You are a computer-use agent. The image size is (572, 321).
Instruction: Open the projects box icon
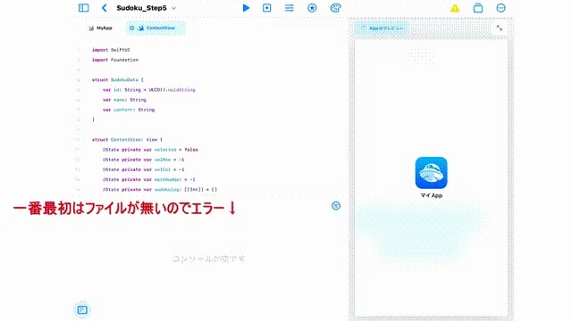[478, 8]
